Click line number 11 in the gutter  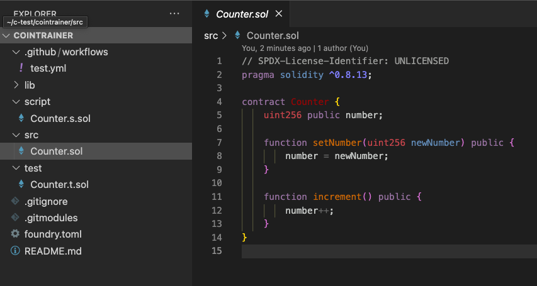[217, 197]
